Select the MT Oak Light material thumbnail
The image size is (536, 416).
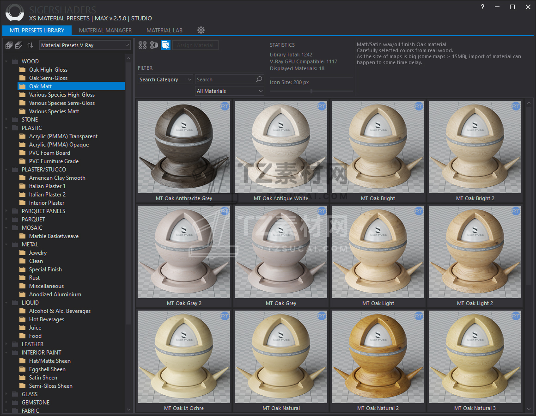(x=378, y=252)
